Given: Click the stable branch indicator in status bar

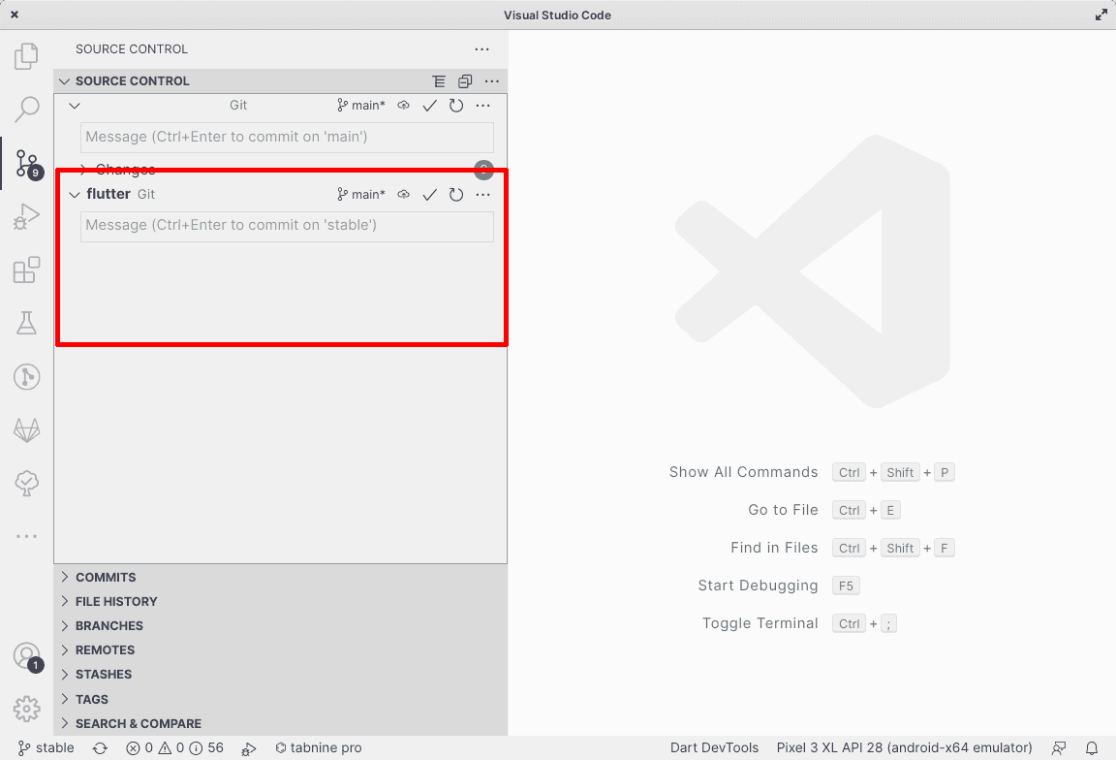Looking at the screenshot, I should point(45,747).
